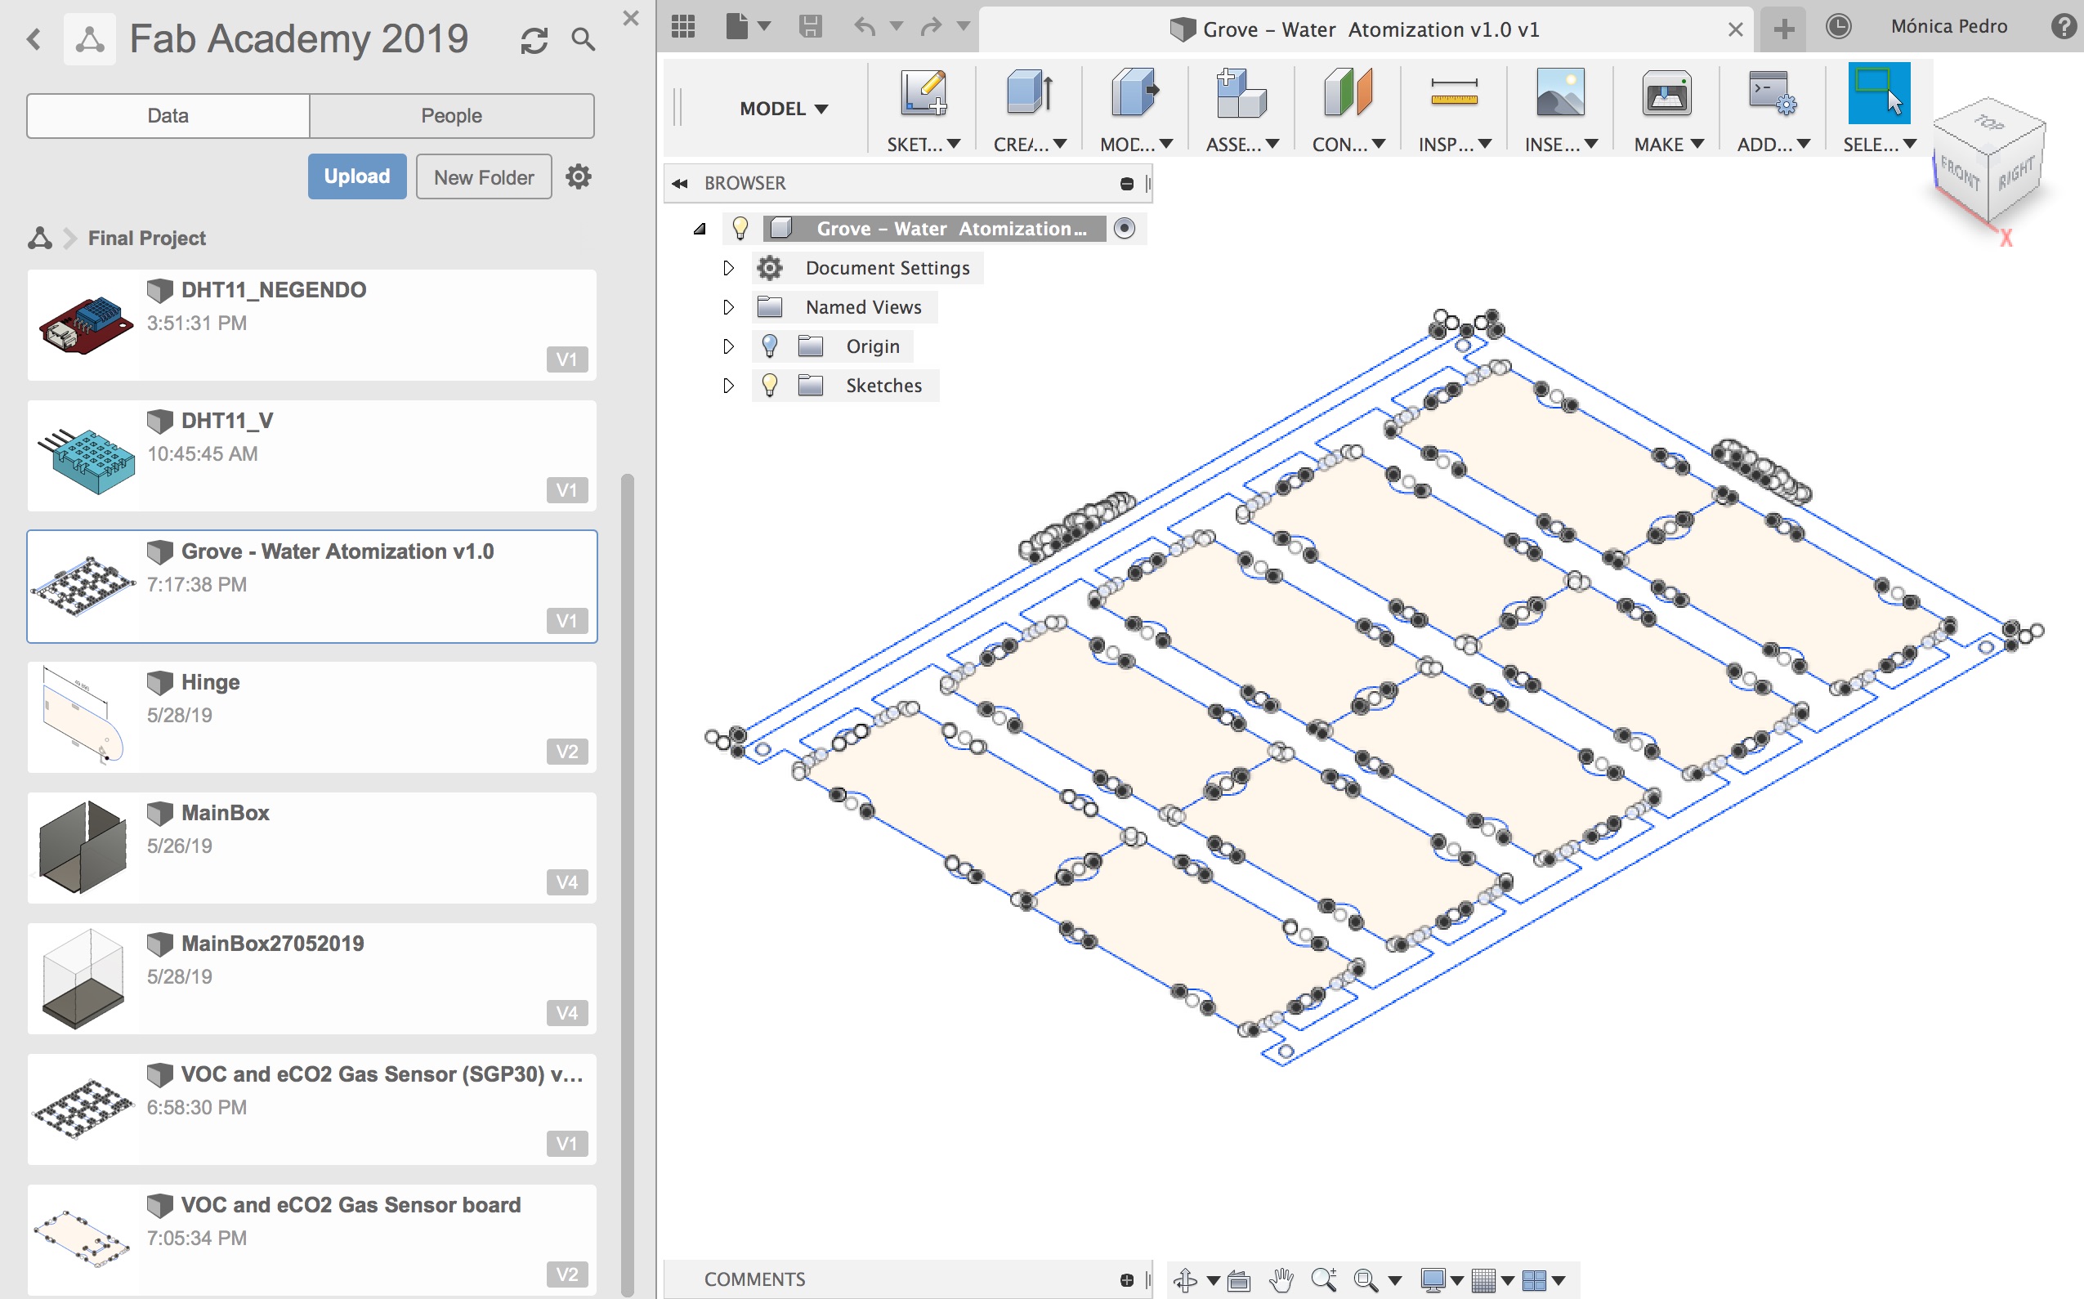Open the MainBox file thumbnail
Screen dimensions: 2084x1299
[83, 847]
